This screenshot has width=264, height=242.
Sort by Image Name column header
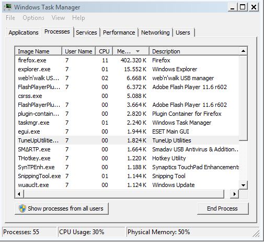click(39, 51)
